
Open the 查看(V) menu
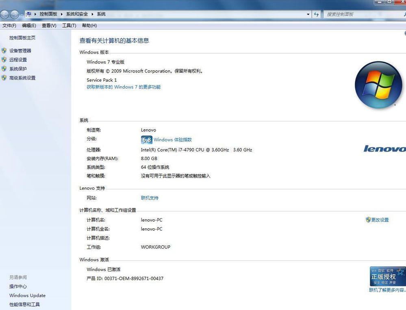49,25
